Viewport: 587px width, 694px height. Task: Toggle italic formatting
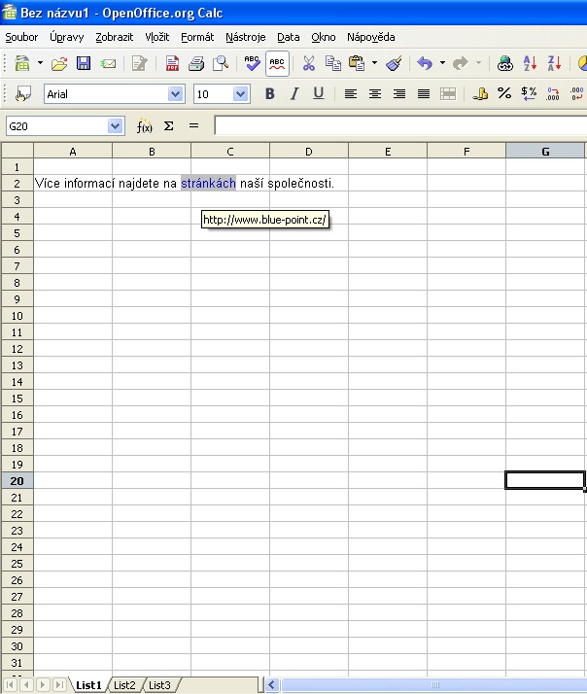coord(293,94)
